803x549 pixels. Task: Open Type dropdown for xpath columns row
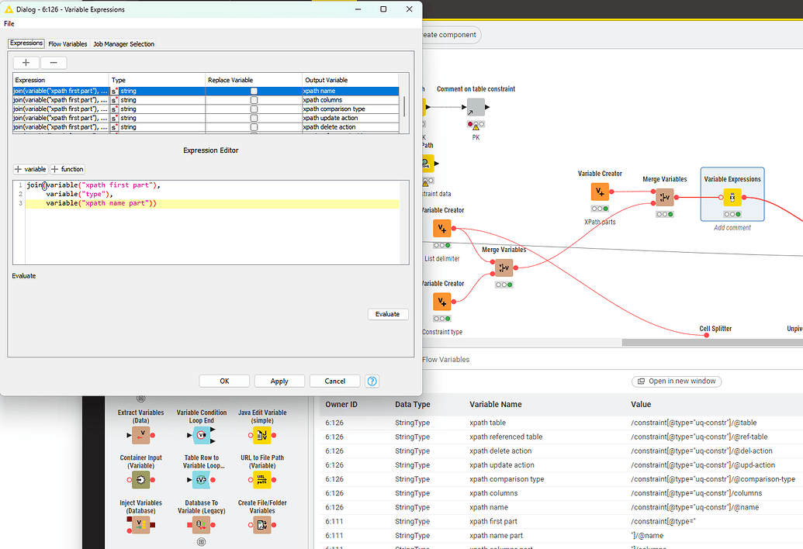click(157, 100)
